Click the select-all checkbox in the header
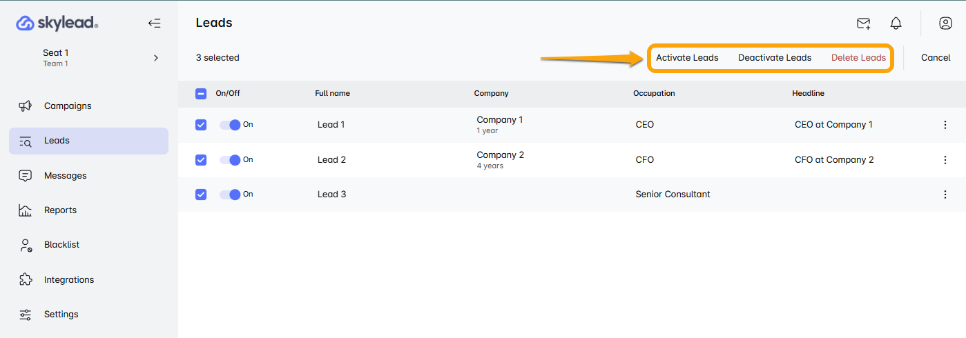966x338 pixels. (x=201, y=94)
